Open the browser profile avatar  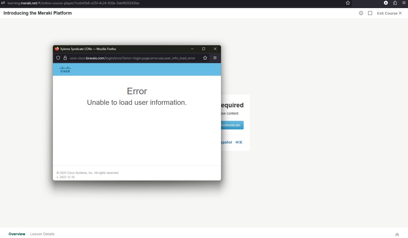[x=386, y=3]
